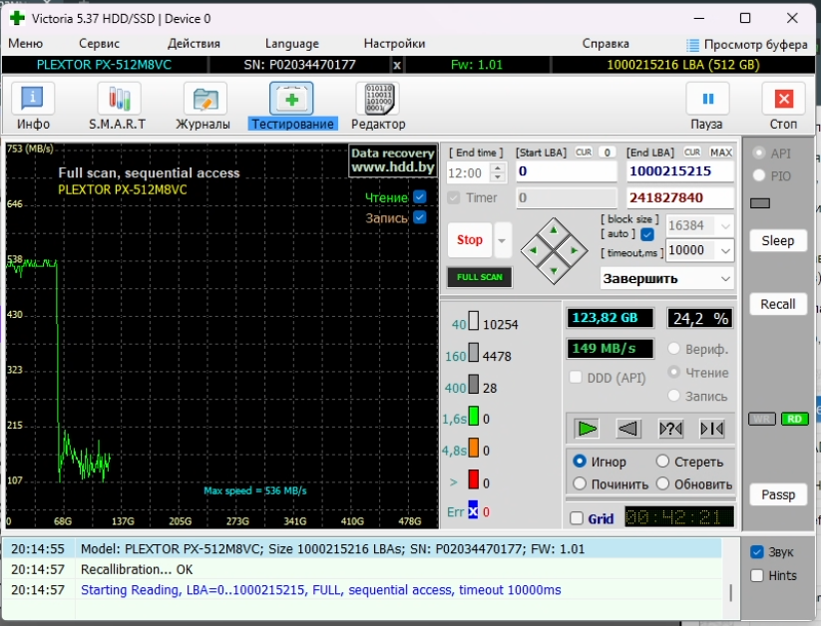
Task: Toggle the block size auto checkbox
Action: click(647, 234)
